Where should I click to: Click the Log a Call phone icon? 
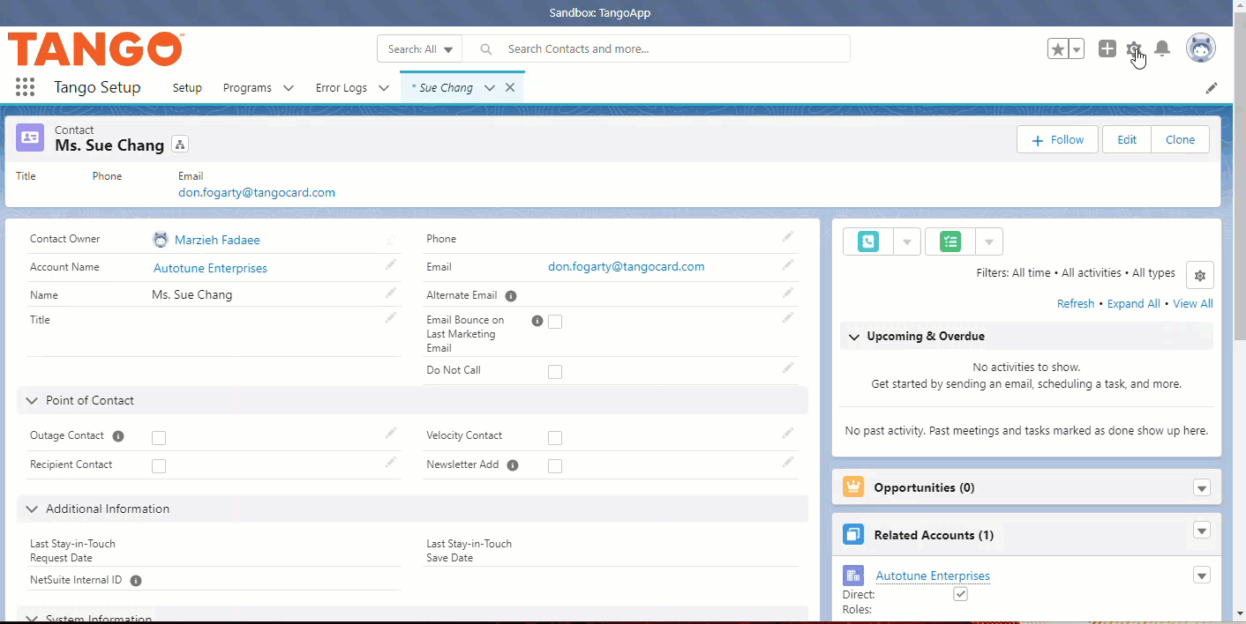[868, 241]
